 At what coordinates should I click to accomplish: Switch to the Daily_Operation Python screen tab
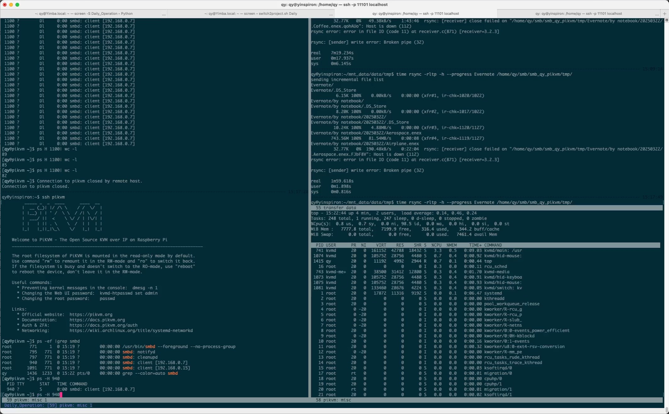tap(84, 14)
